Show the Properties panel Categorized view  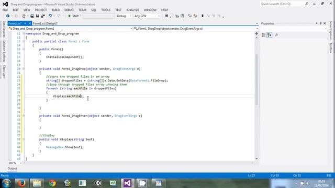point(263,35)
